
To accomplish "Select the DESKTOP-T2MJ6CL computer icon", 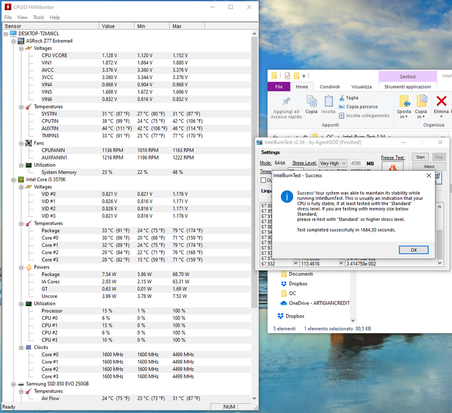I will [13, 34].
